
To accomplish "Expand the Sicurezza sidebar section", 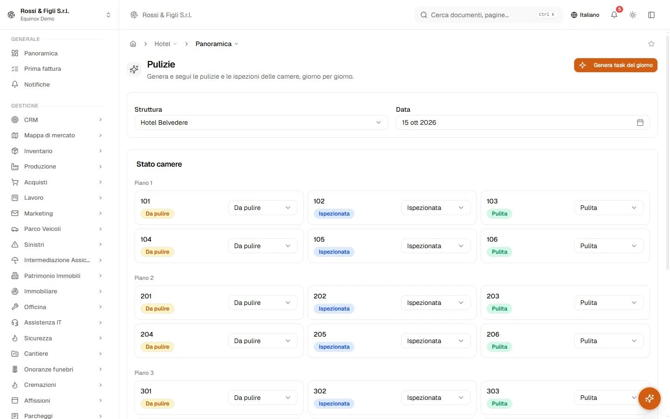I will coord(57,338).
